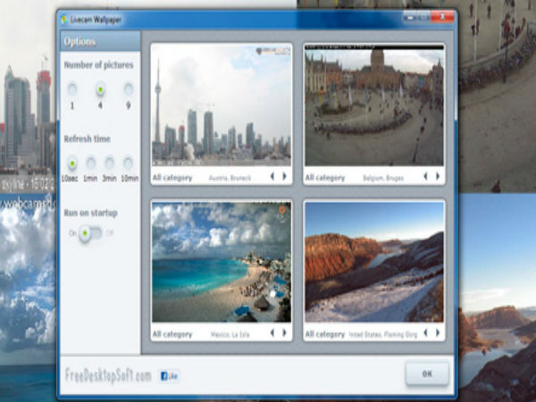Click the Facebook Like button
This screenshot has height=402, width=536.
169,376
